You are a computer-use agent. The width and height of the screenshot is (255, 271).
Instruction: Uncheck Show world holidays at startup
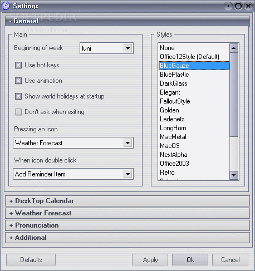[x=18, y=96]
